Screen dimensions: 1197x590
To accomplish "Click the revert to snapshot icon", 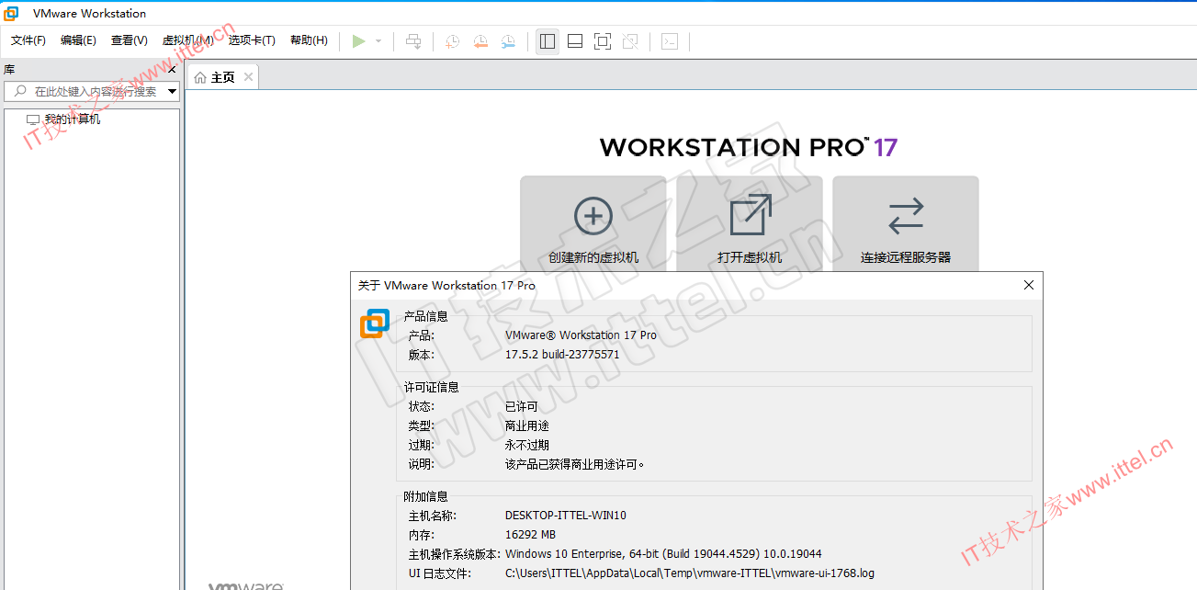I will point(480,40).
